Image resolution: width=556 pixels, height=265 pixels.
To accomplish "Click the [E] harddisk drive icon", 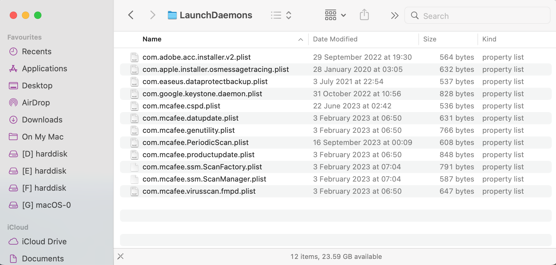I will (13, 171).
